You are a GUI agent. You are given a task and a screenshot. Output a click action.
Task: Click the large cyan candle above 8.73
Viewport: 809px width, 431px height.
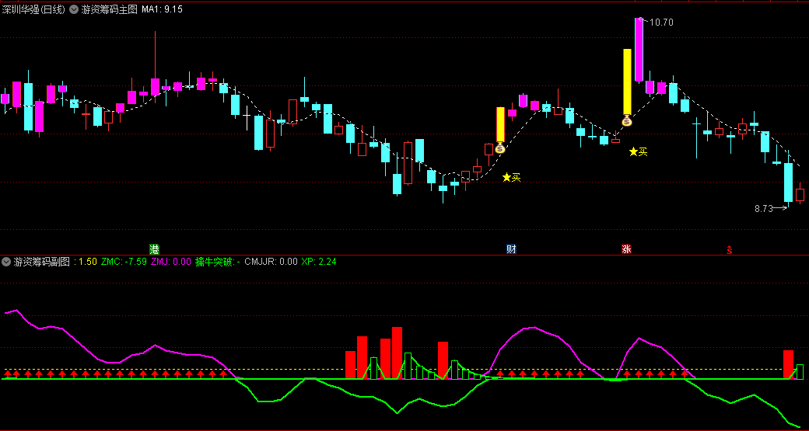point(788,182)
